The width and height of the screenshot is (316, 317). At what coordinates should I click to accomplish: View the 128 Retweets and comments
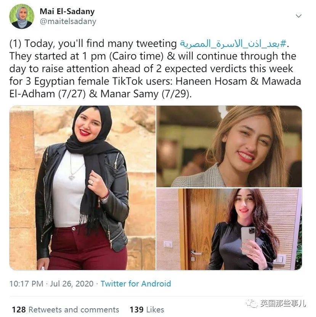(66, 309)
